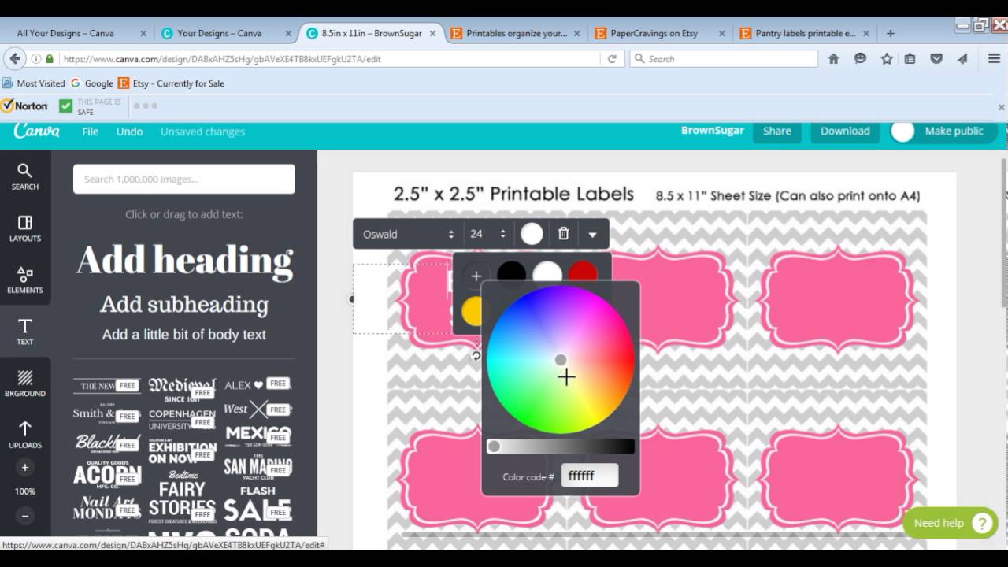Click the Search 1,000,000 images field
The image size is (1008, 567).
pyautogui.click(x=184, y=179)
